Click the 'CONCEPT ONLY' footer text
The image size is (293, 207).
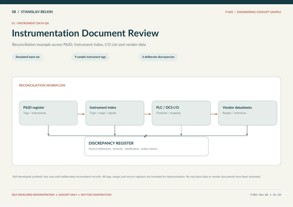tap(68, 195)
